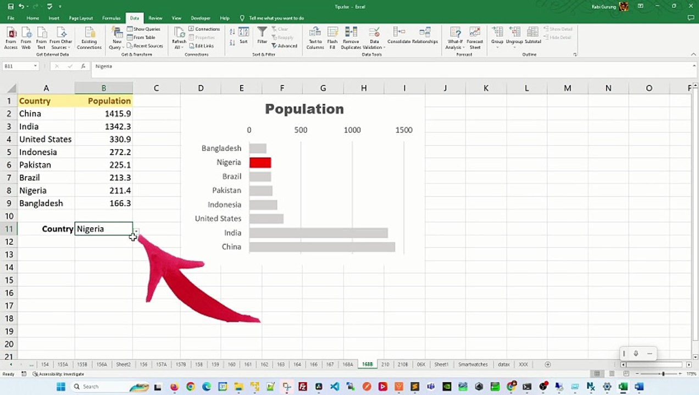
Task: Open the Windows Start menu
Action: [x=60, y=387]
